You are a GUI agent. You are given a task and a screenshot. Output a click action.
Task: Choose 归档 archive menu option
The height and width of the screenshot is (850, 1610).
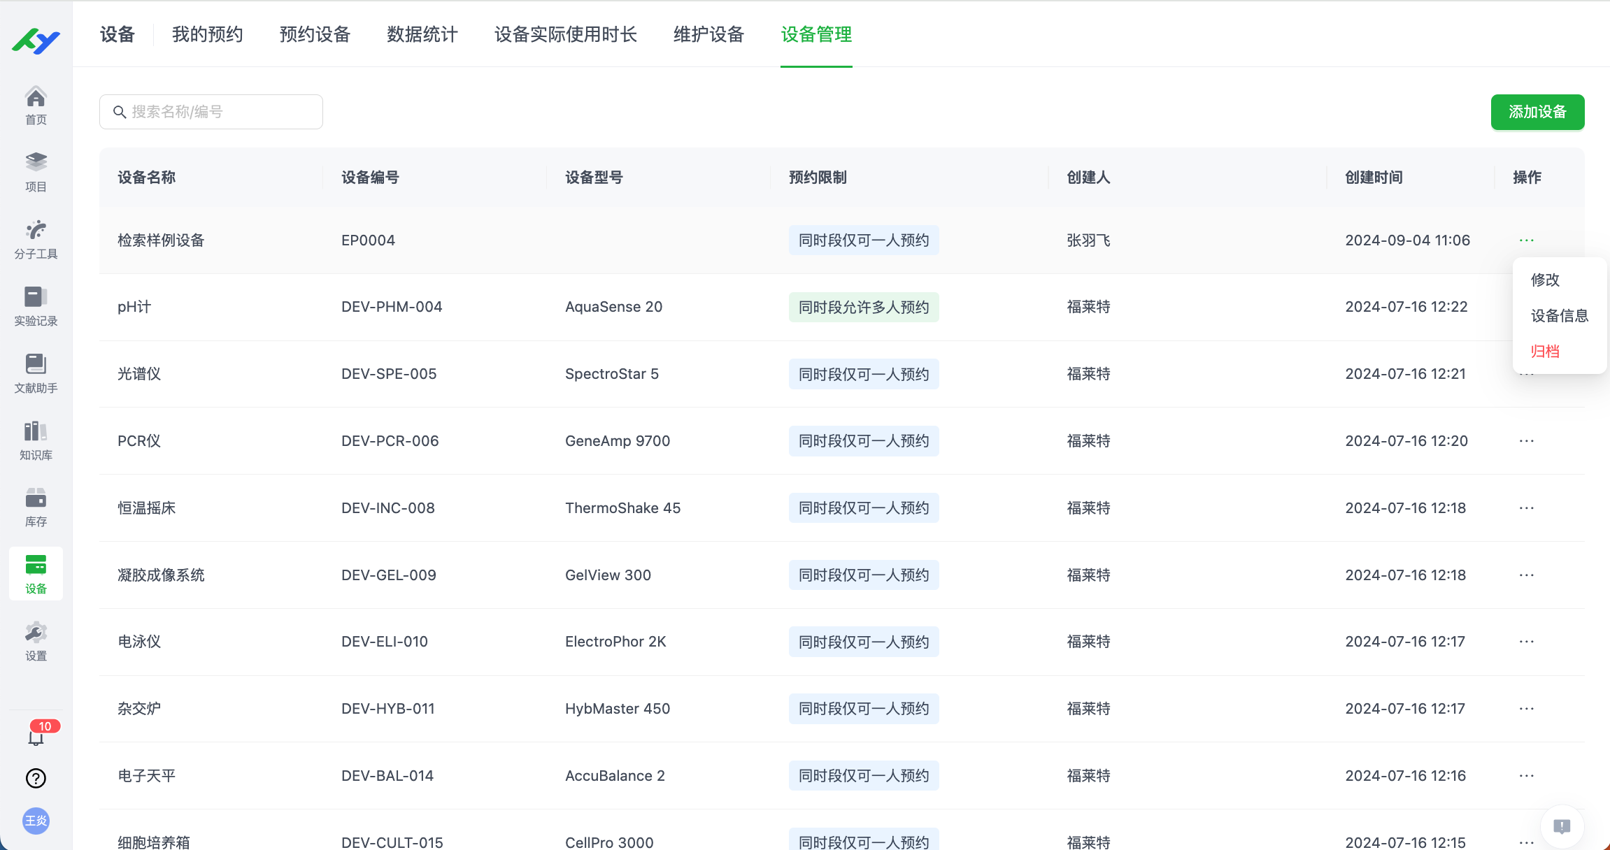pos(1545,352)
